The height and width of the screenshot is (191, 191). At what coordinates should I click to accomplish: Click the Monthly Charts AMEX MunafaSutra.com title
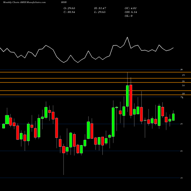click(x=24, y=2)
